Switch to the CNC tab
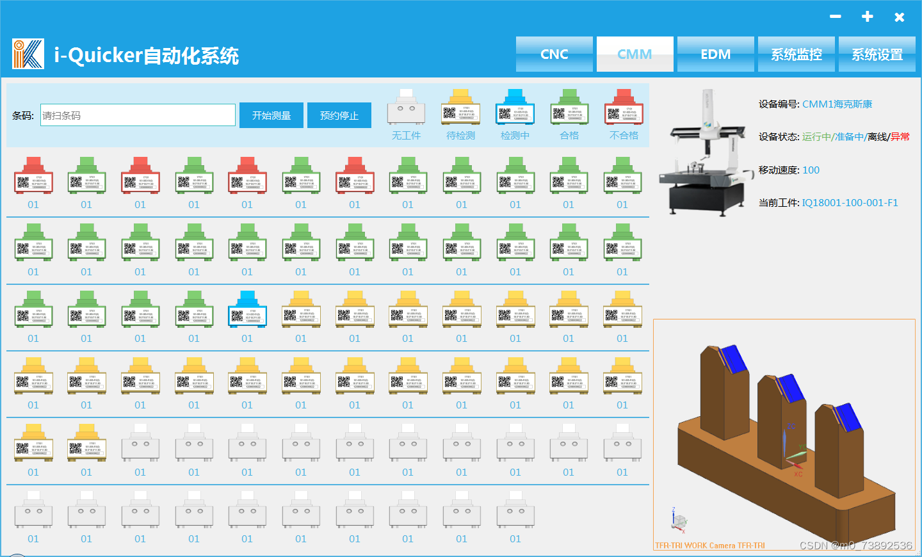Screen dimensions: 922x557 [x=554, y=54]
